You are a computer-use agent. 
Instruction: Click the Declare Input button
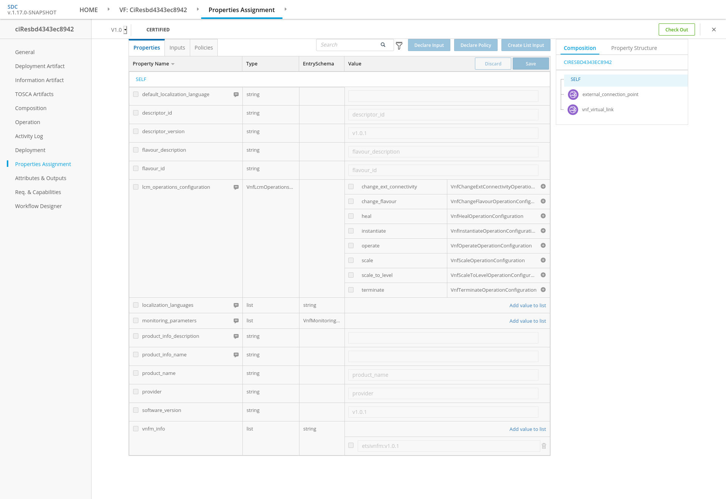(x=429, y=45)
